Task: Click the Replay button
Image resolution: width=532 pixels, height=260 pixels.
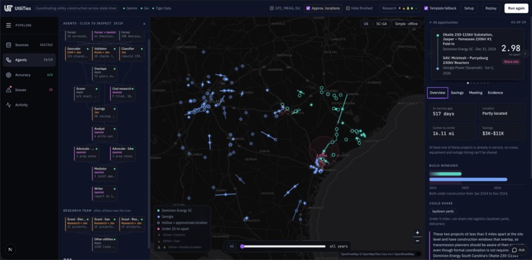Action: (490, 8)
